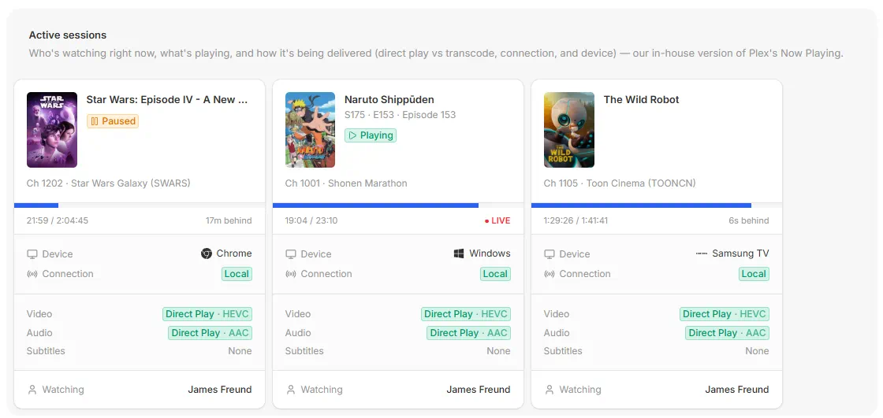
Task: Click the Star Wars poster thumbnail
Action: (x=52, y=130)
